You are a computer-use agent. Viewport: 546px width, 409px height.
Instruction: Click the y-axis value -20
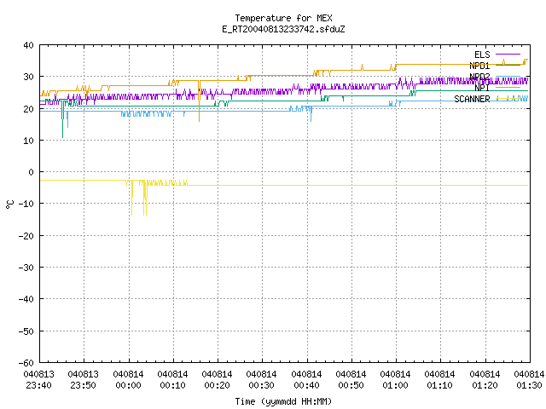pos(26,235)
